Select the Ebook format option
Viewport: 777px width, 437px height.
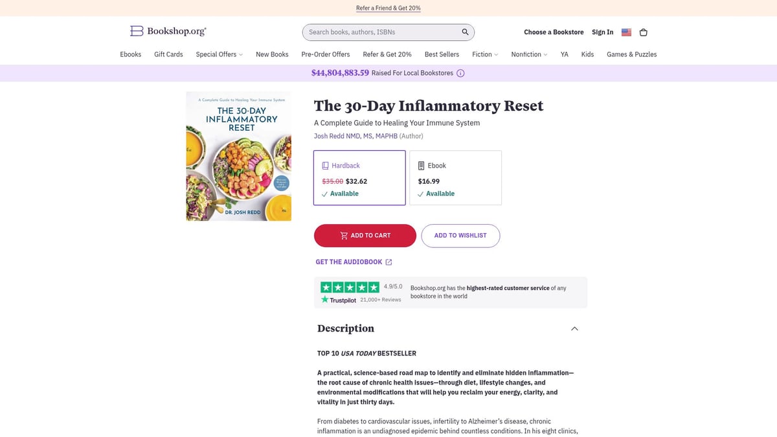tap(455, 177)
